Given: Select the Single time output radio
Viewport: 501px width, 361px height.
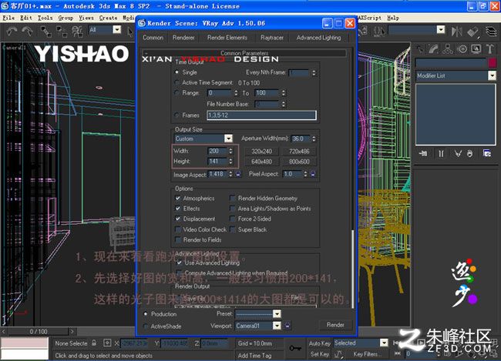Looking at the screenshot, I should pos(177,72).
